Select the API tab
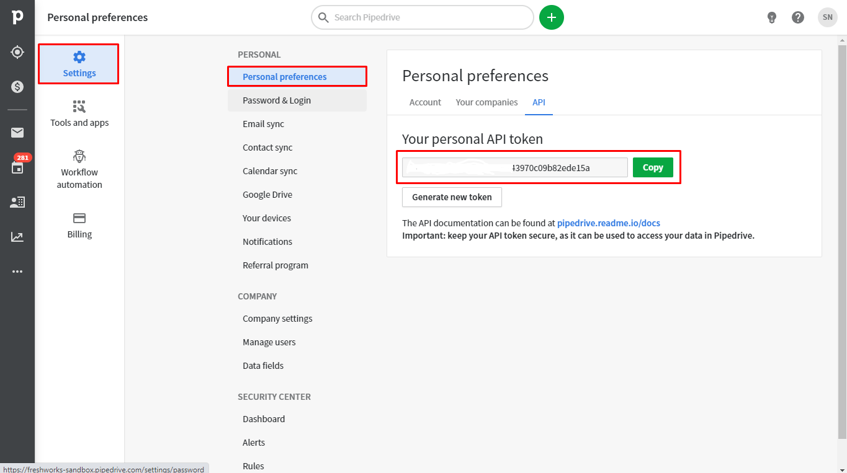Viewport: 847px width, 473px height. point(539,102)
